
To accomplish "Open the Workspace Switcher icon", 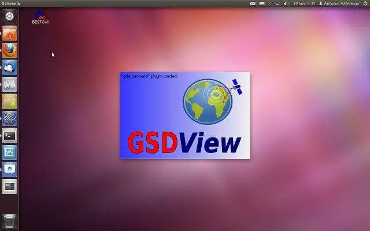I will (x=10, y=187).
